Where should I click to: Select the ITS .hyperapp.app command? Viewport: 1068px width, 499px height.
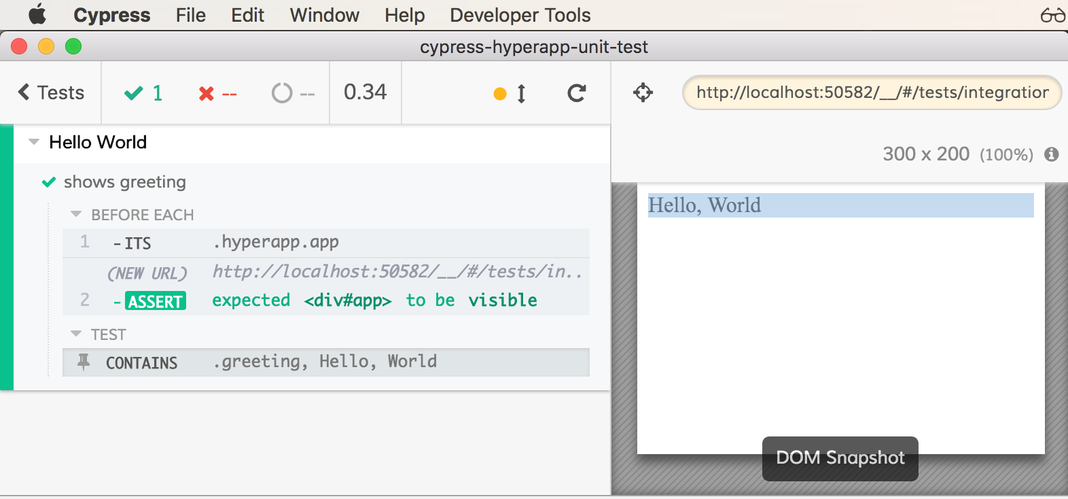[x=326, y=243]
